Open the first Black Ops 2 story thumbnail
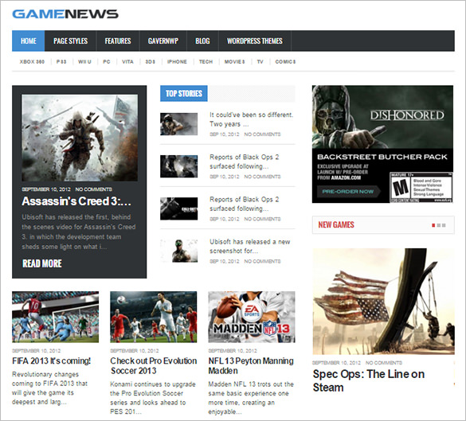Viewport: 466px width, 421px height. pyautogui.click(x=179, y=166)
